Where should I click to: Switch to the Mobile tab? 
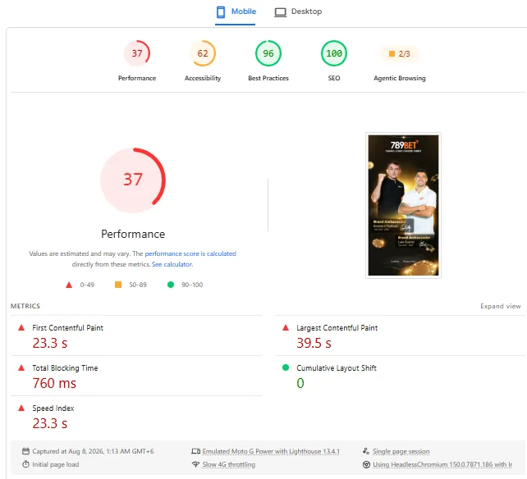[x=236, y=12]
